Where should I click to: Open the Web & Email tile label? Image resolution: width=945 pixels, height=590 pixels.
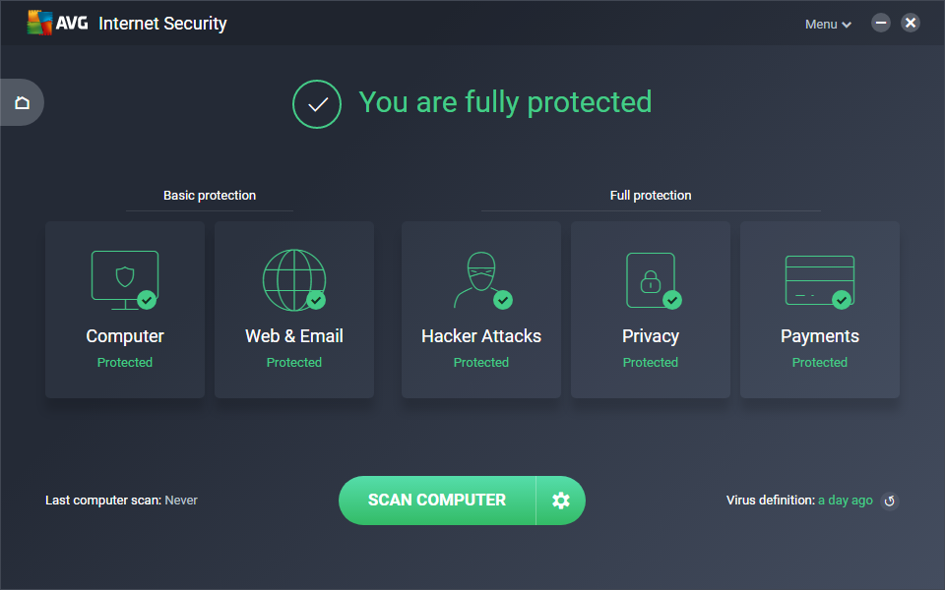(294, 336)
